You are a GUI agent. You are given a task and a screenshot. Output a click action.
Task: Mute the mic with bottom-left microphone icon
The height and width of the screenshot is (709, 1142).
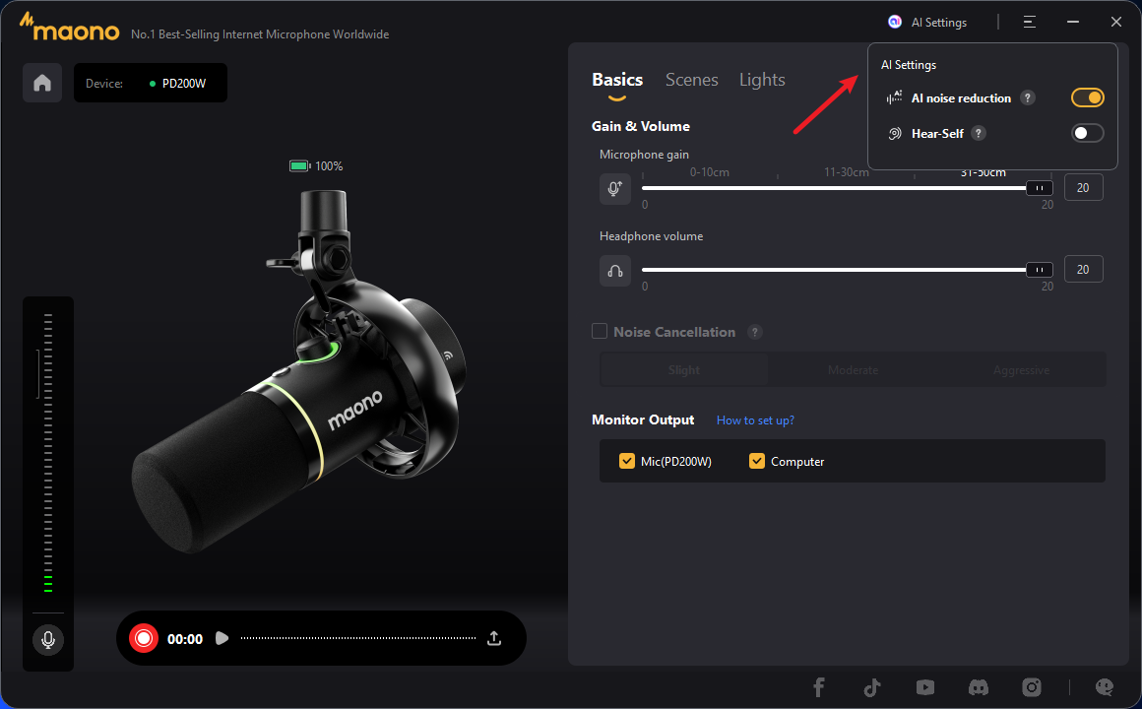[46, 640]
